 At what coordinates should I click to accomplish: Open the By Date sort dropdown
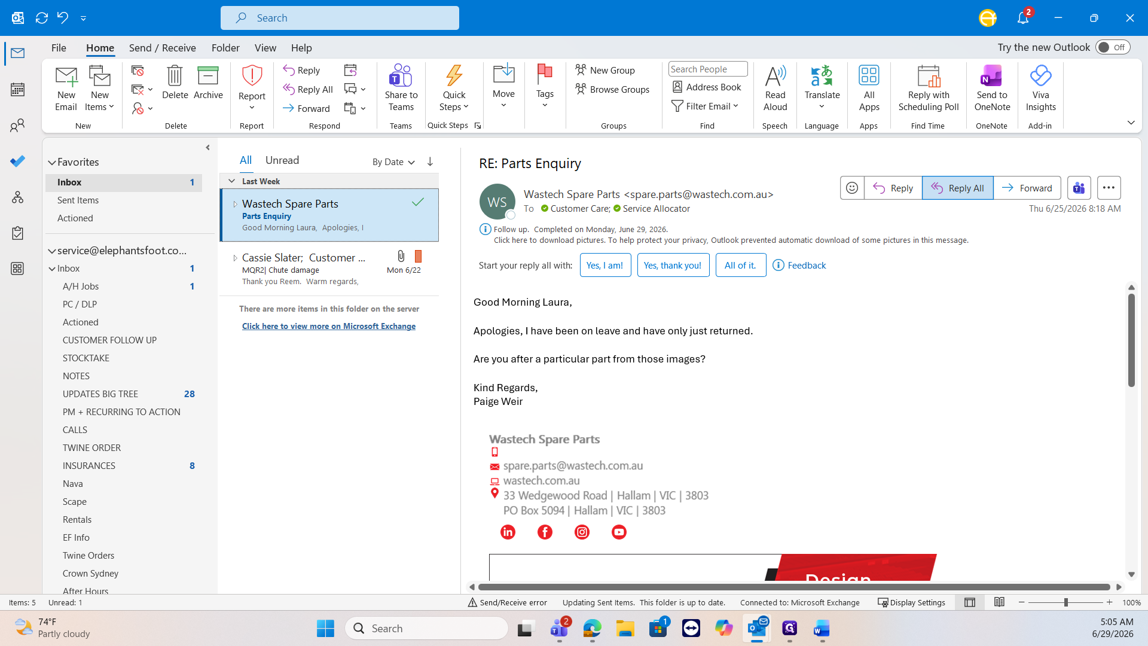point(393,162)
